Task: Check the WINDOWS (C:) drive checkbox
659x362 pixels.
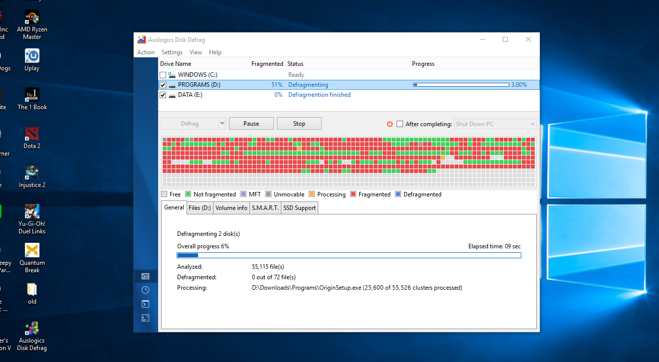Action: pos(163,75)
